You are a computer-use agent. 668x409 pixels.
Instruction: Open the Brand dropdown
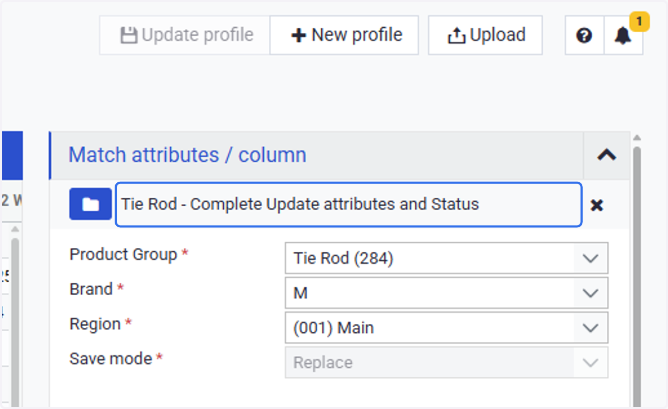pos(446,293)
